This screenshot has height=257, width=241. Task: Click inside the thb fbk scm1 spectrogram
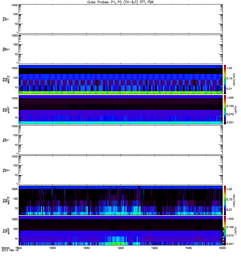click(121, 110)
